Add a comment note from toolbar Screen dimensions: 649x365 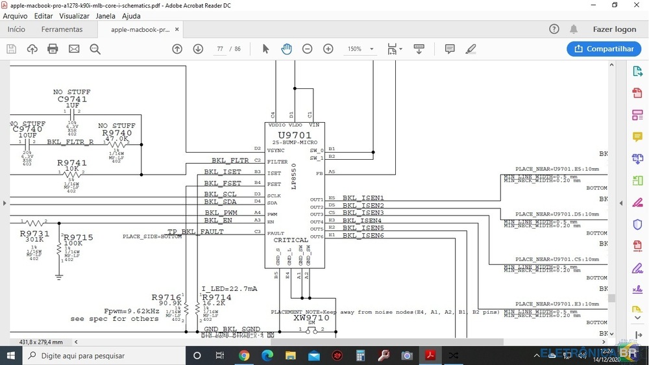tap(450, 49)
